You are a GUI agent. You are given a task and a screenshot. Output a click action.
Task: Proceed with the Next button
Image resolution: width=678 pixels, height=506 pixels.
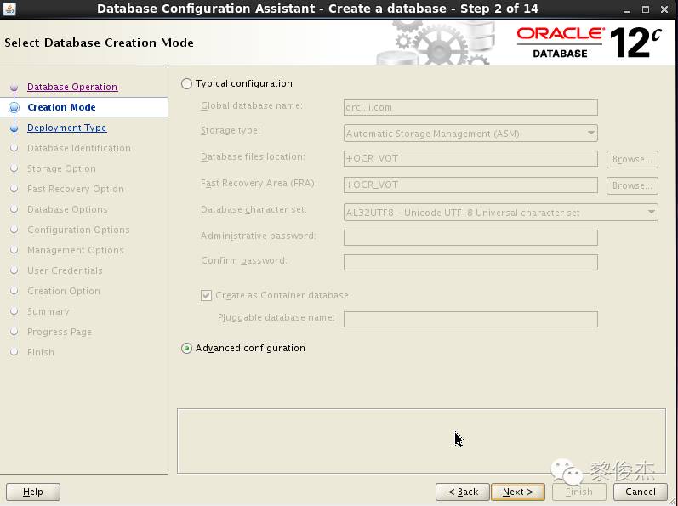pyautogui.click(x=518, y=492)
